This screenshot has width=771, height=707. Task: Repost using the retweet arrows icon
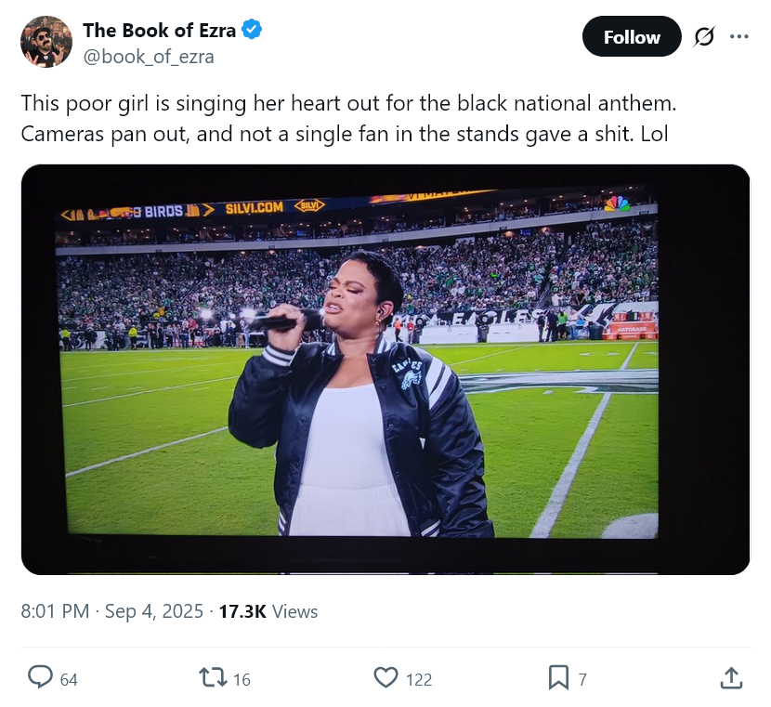[x=213, y=678]
